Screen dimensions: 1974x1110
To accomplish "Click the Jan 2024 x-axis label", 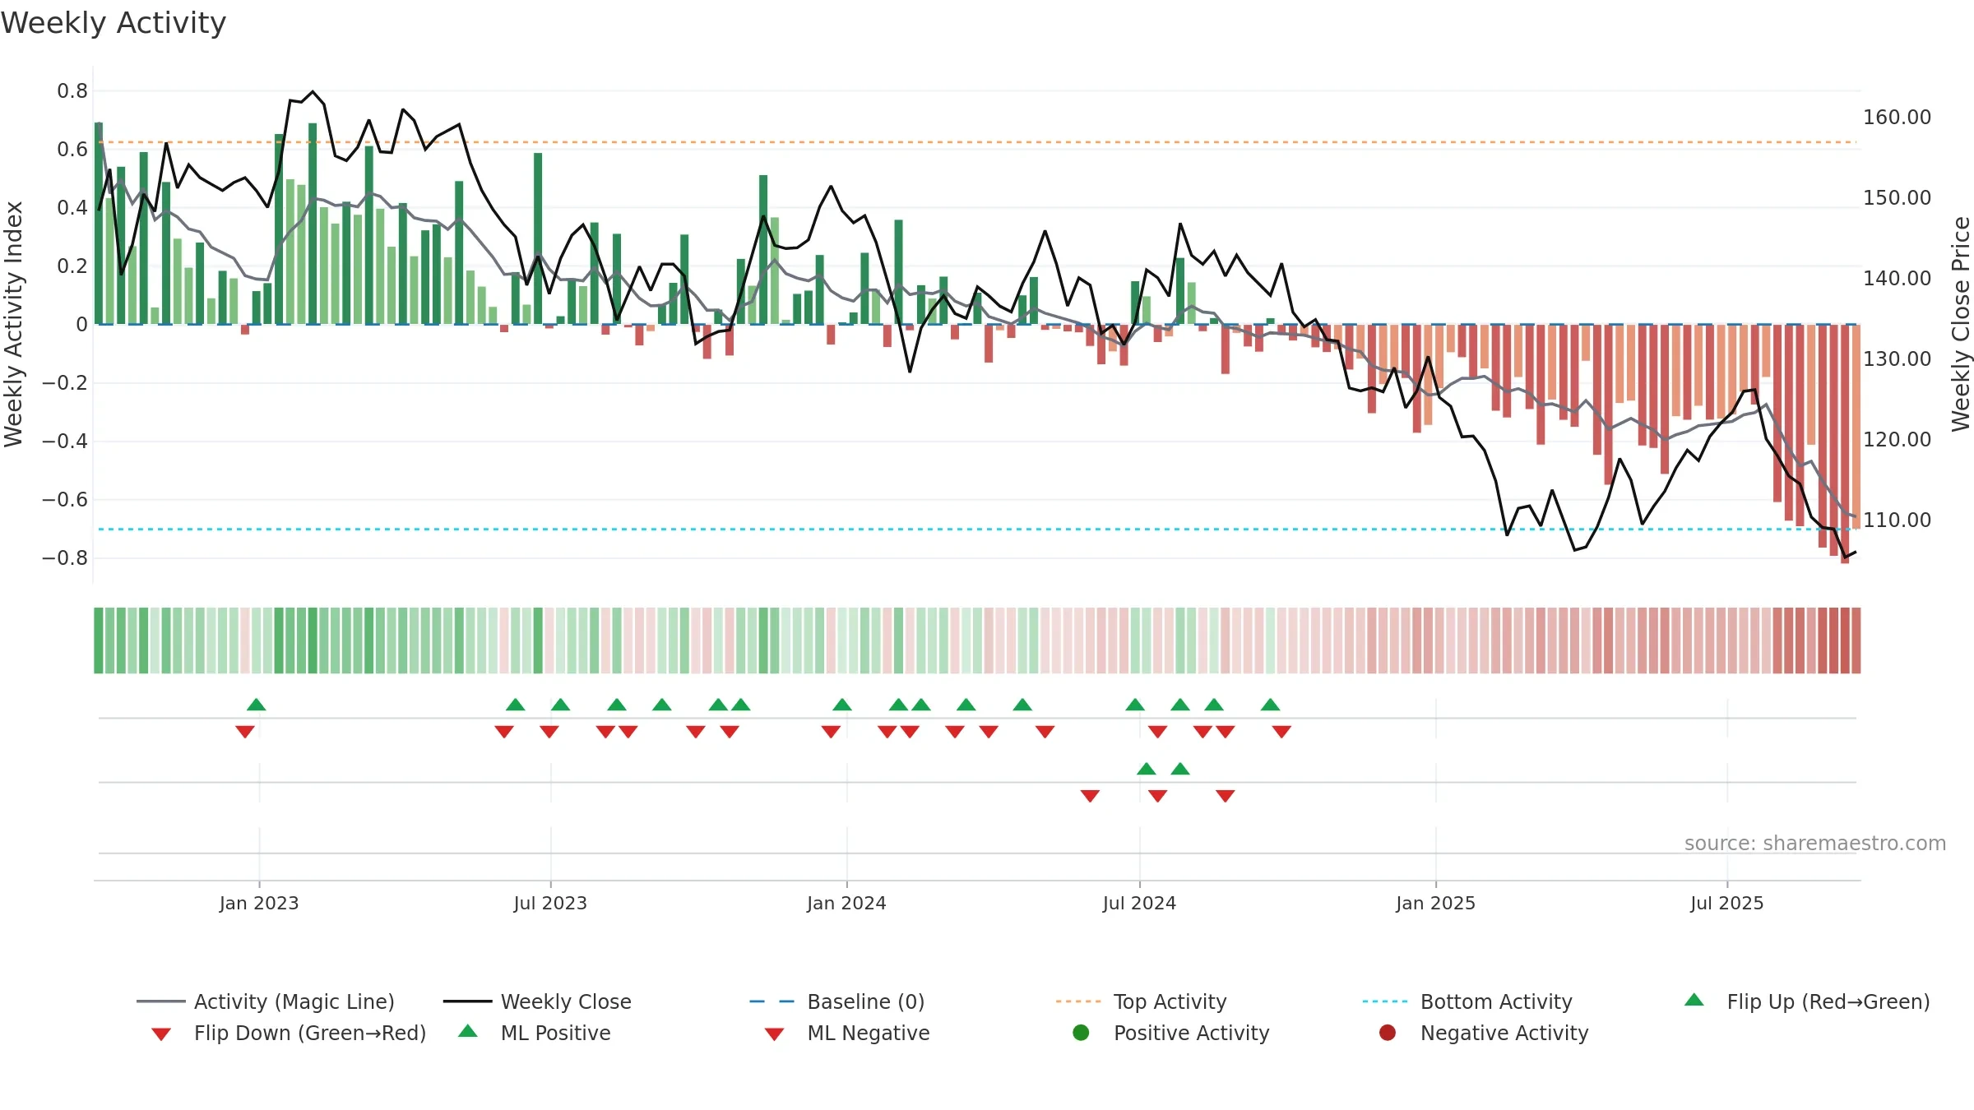I will (846, 903).
